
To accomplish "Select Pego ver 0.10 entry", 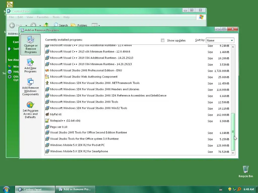I will click(58, 127).
